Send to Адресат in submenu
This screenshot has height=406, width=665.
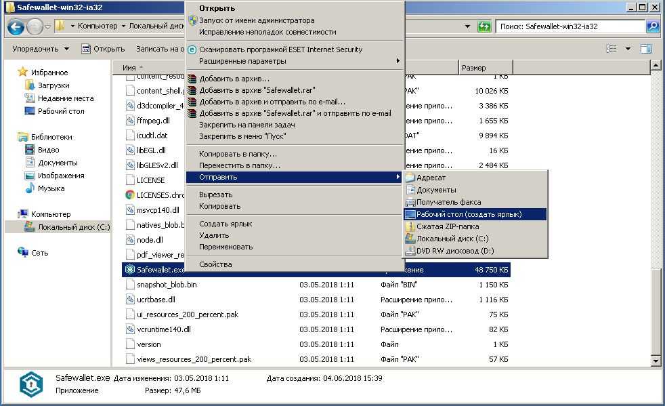coord(475,178)
